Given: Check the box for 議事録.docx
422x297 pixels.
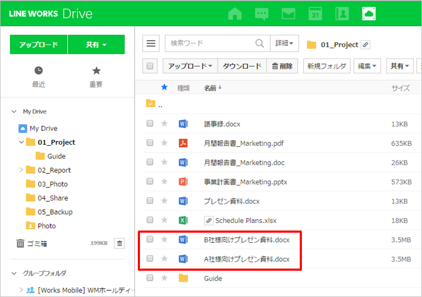Looking at the screenshot, I should tap(150, 124).
